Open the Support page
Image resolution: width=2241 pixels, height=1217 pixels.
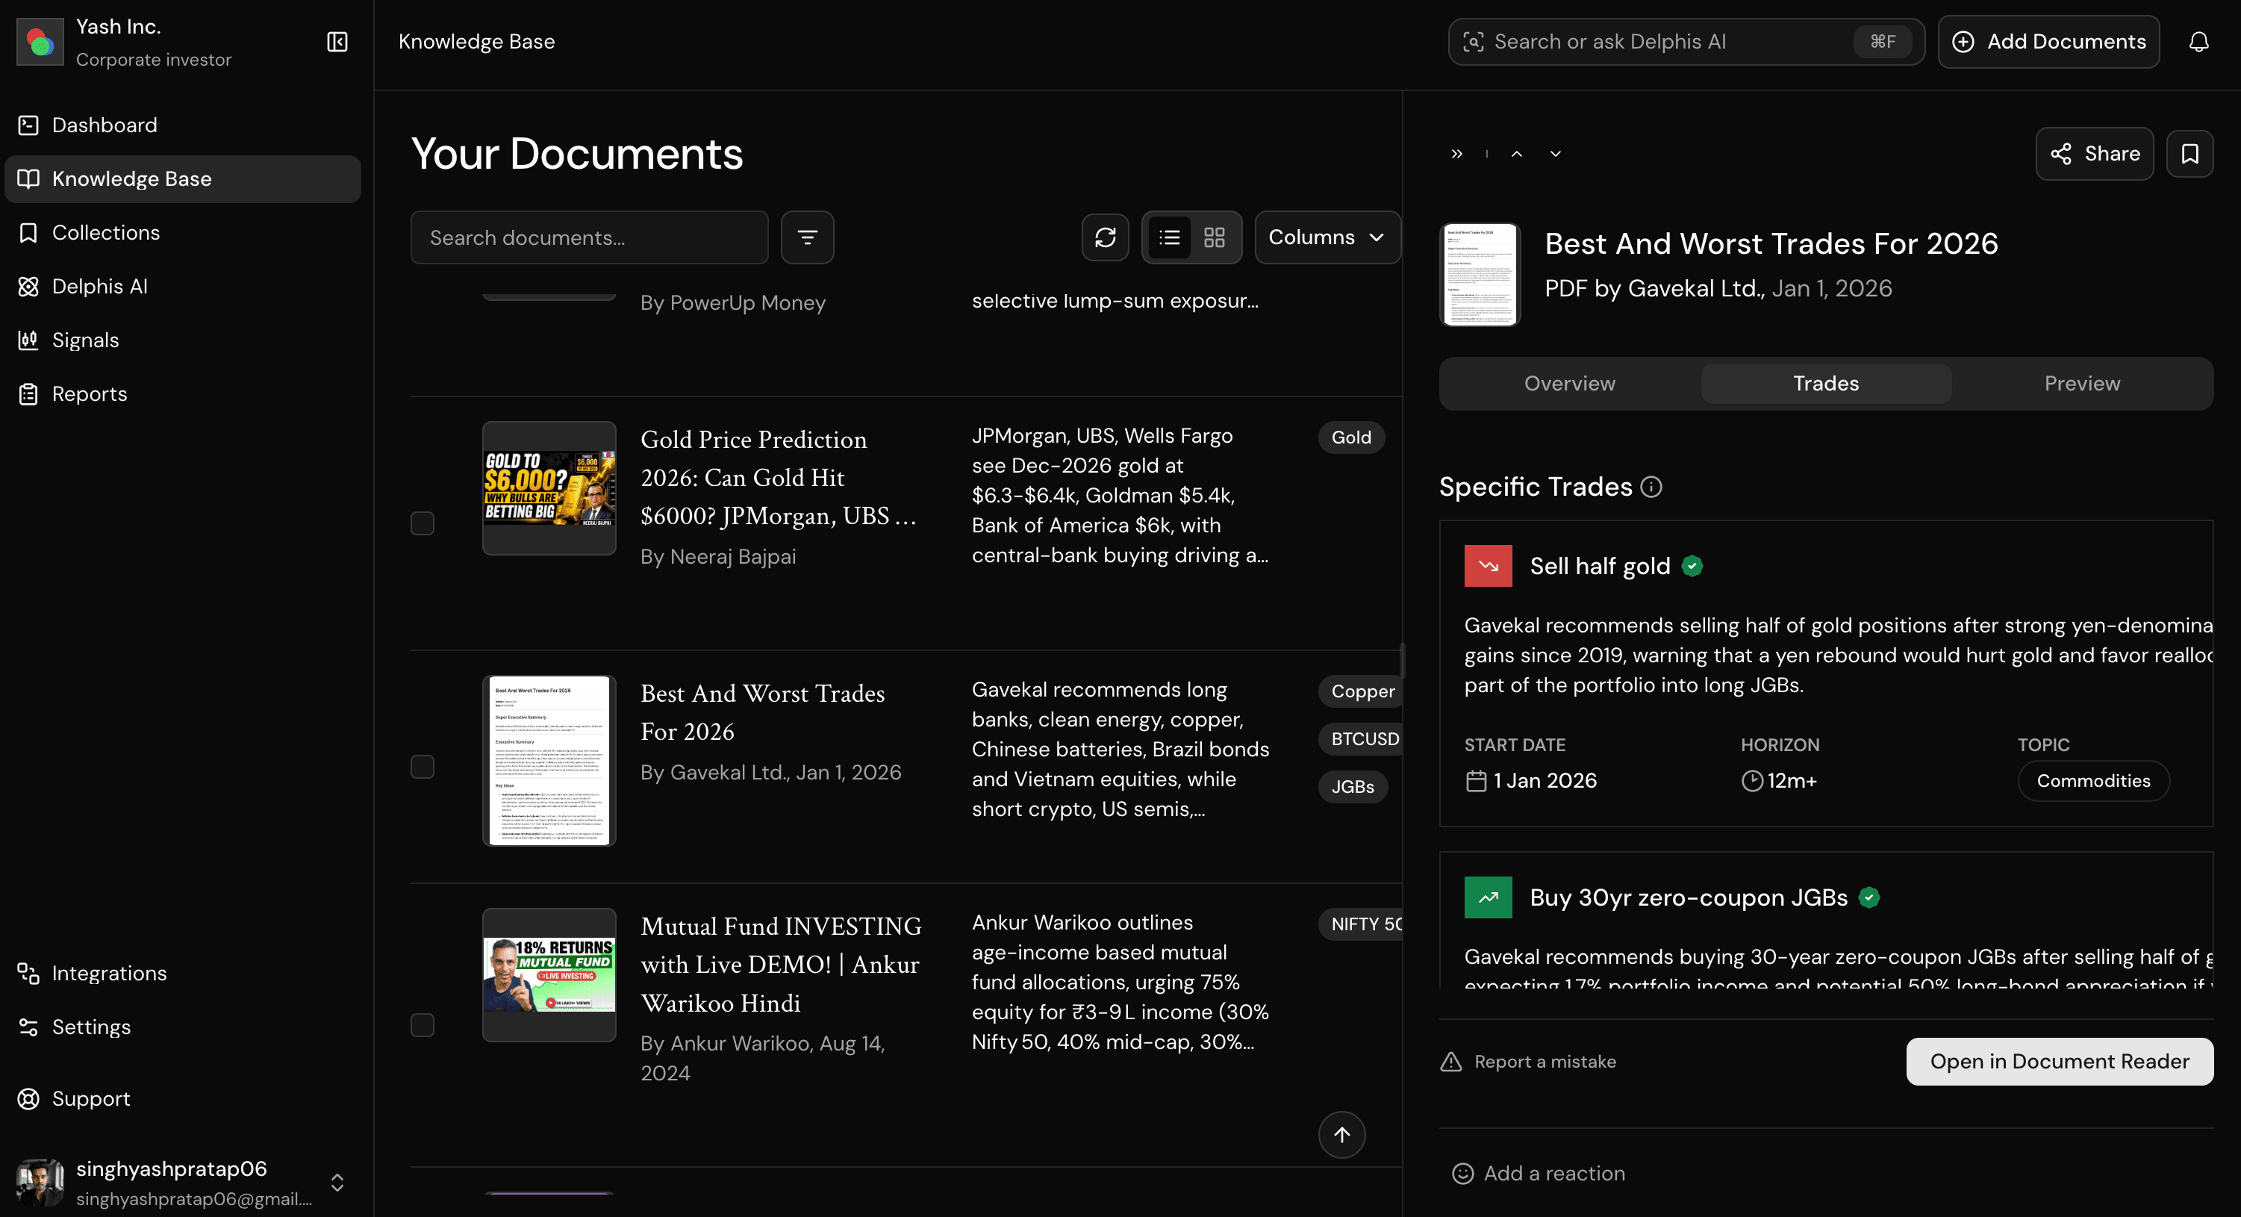183,1100
